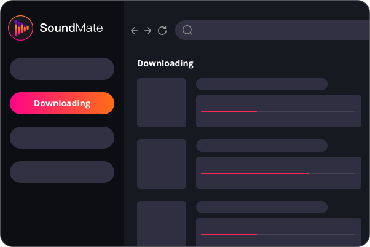Screen dimensions: 370x247
Task: Open the Downloading sidebar tab
Action: click(62, 103)
